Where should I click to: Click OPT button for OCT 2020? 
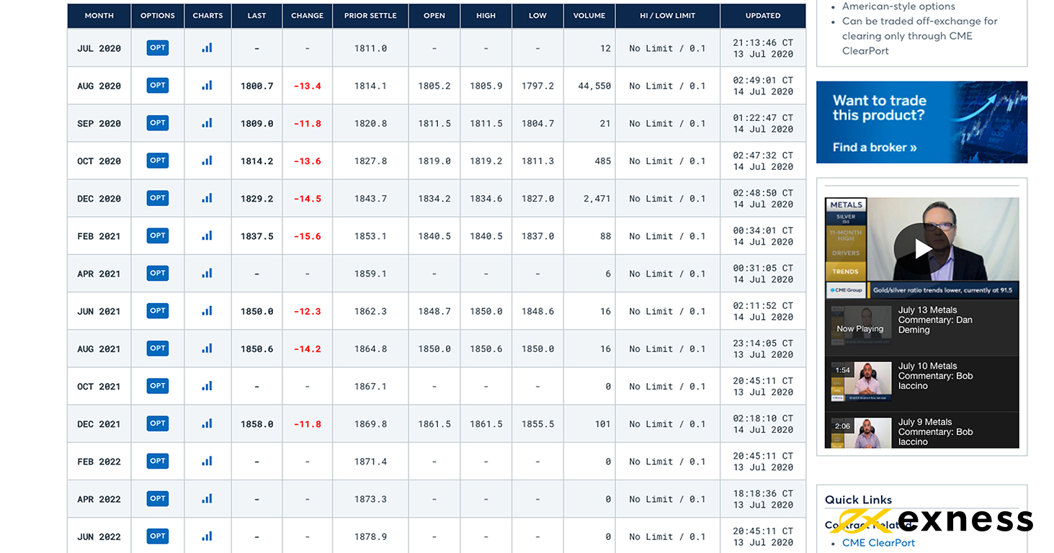tap(158, 160)
